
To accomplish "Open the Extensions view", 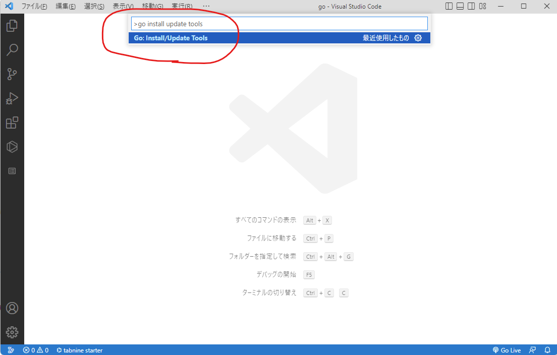I will pos(12,123).
